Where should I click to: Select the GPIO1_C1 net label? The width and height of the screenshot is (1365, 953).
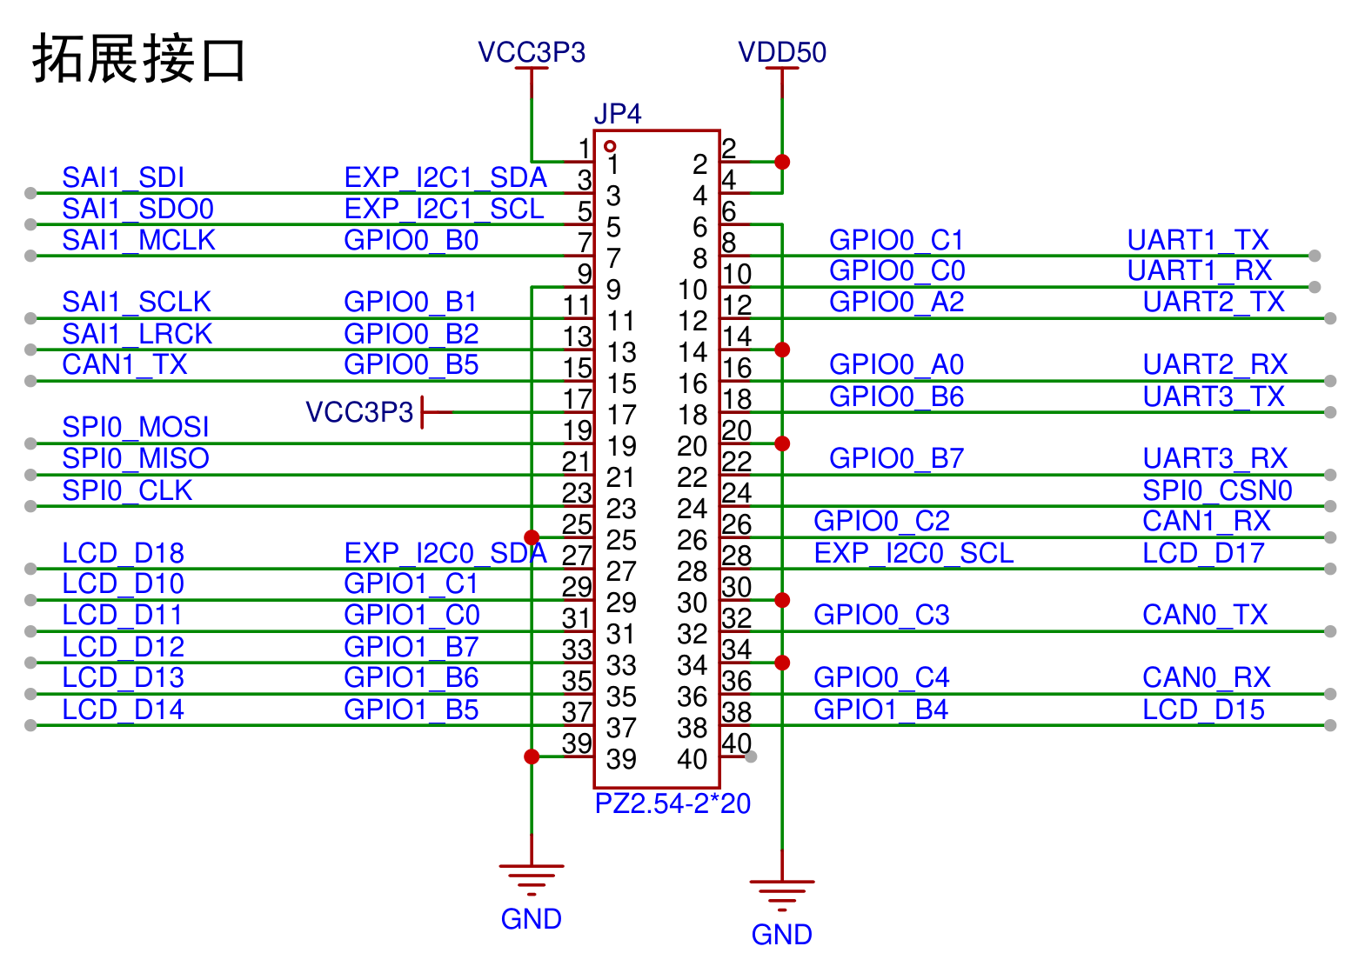(x=412, y=583)
